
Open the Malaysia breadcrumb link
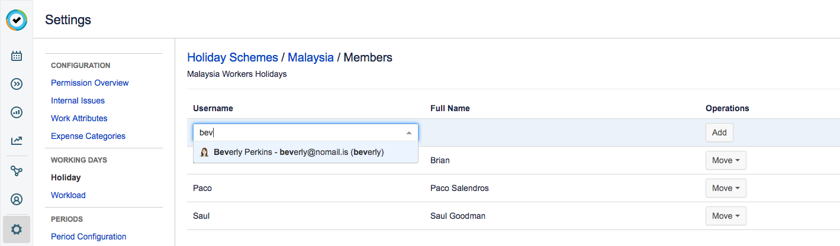pos(310,57)
